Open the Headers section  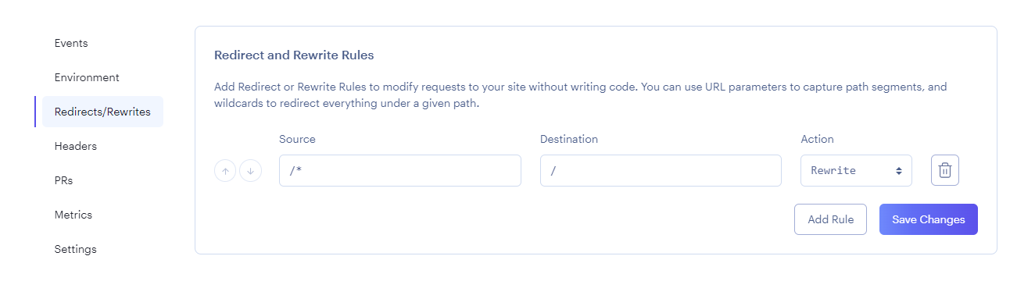(76, 146)
